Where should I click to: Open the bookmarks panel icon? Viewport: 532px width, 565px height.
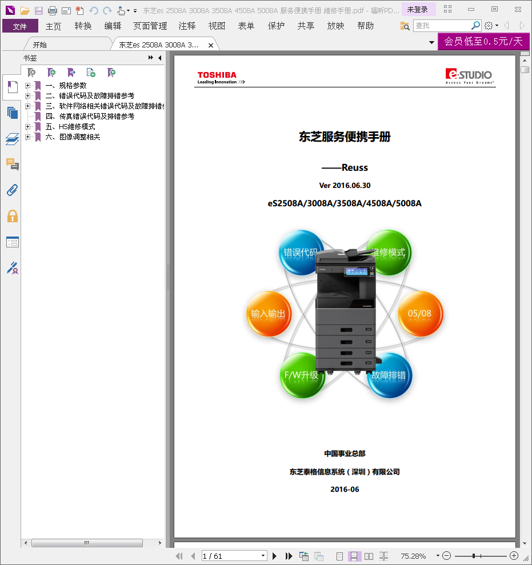pyautogui.click(x=12, y=87)
